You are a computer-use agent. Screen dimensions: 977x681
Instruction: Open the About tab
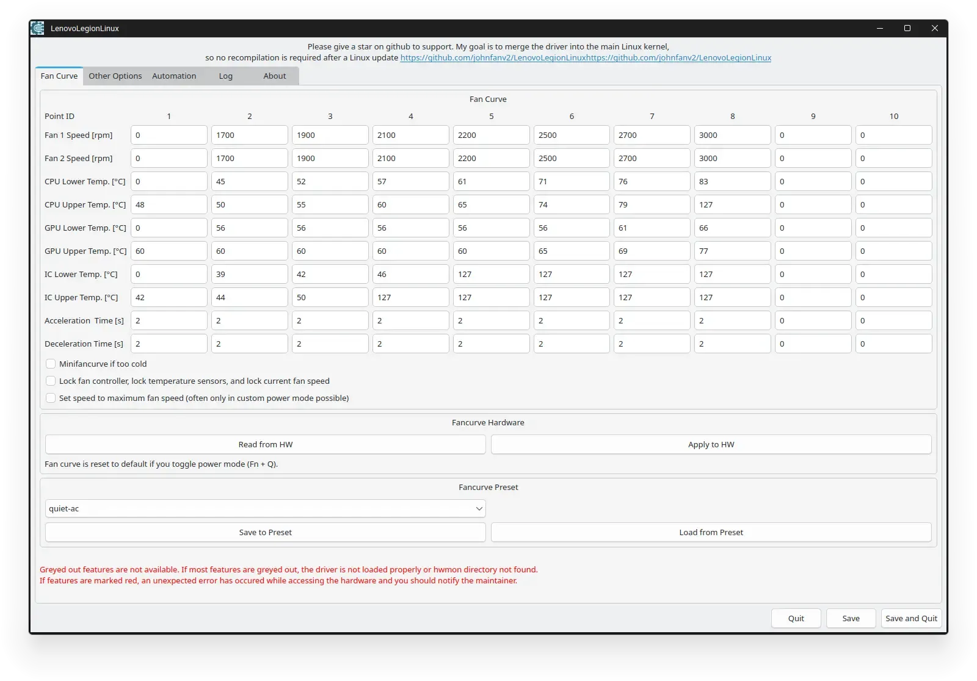[275, 76]
